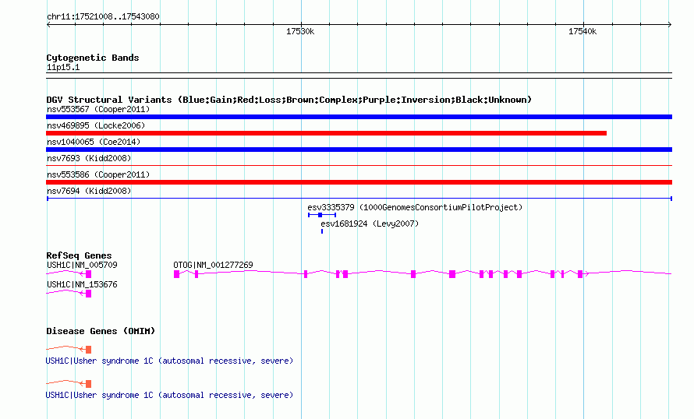Open the nsv469895 (Locke2006) label
694x419 pixels.
(x=96, y=125)
